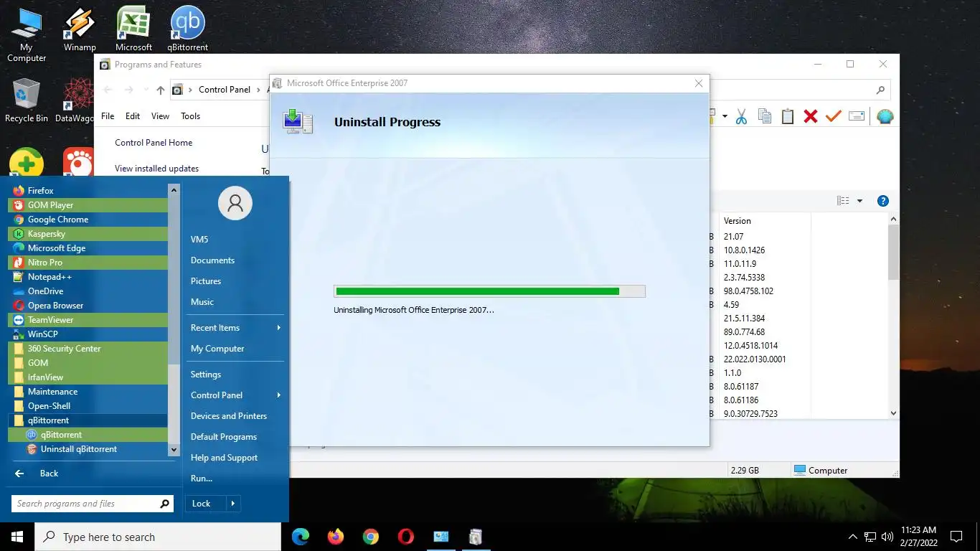Expand the Open-Shell folder
980x551 pixels.
(88, 406)
